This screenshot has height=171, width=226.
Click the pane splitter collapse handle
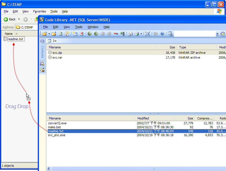pyautogui.click(x=154, y=114)
